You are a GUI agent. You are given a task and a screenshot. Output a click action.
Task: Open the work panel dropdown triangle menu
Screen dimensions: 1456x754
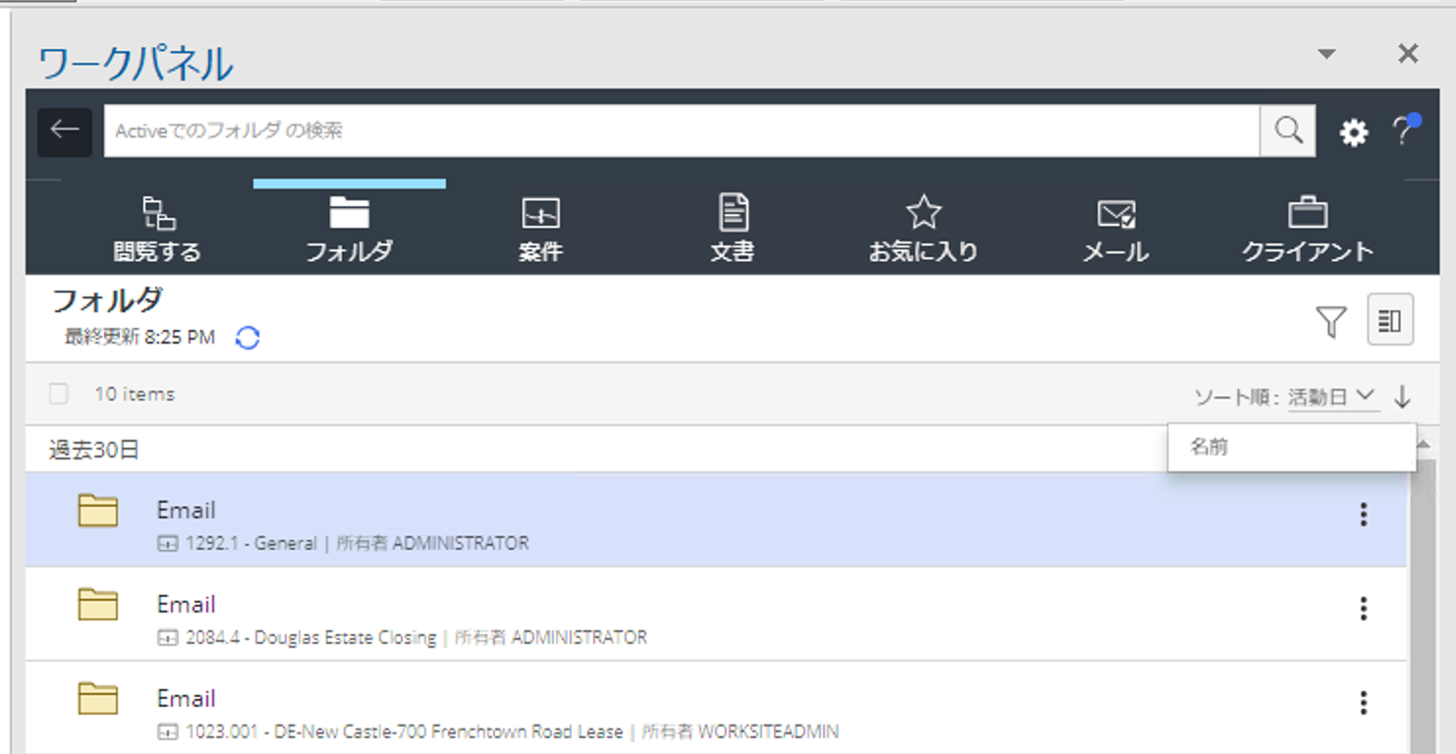pos(1326,54)
